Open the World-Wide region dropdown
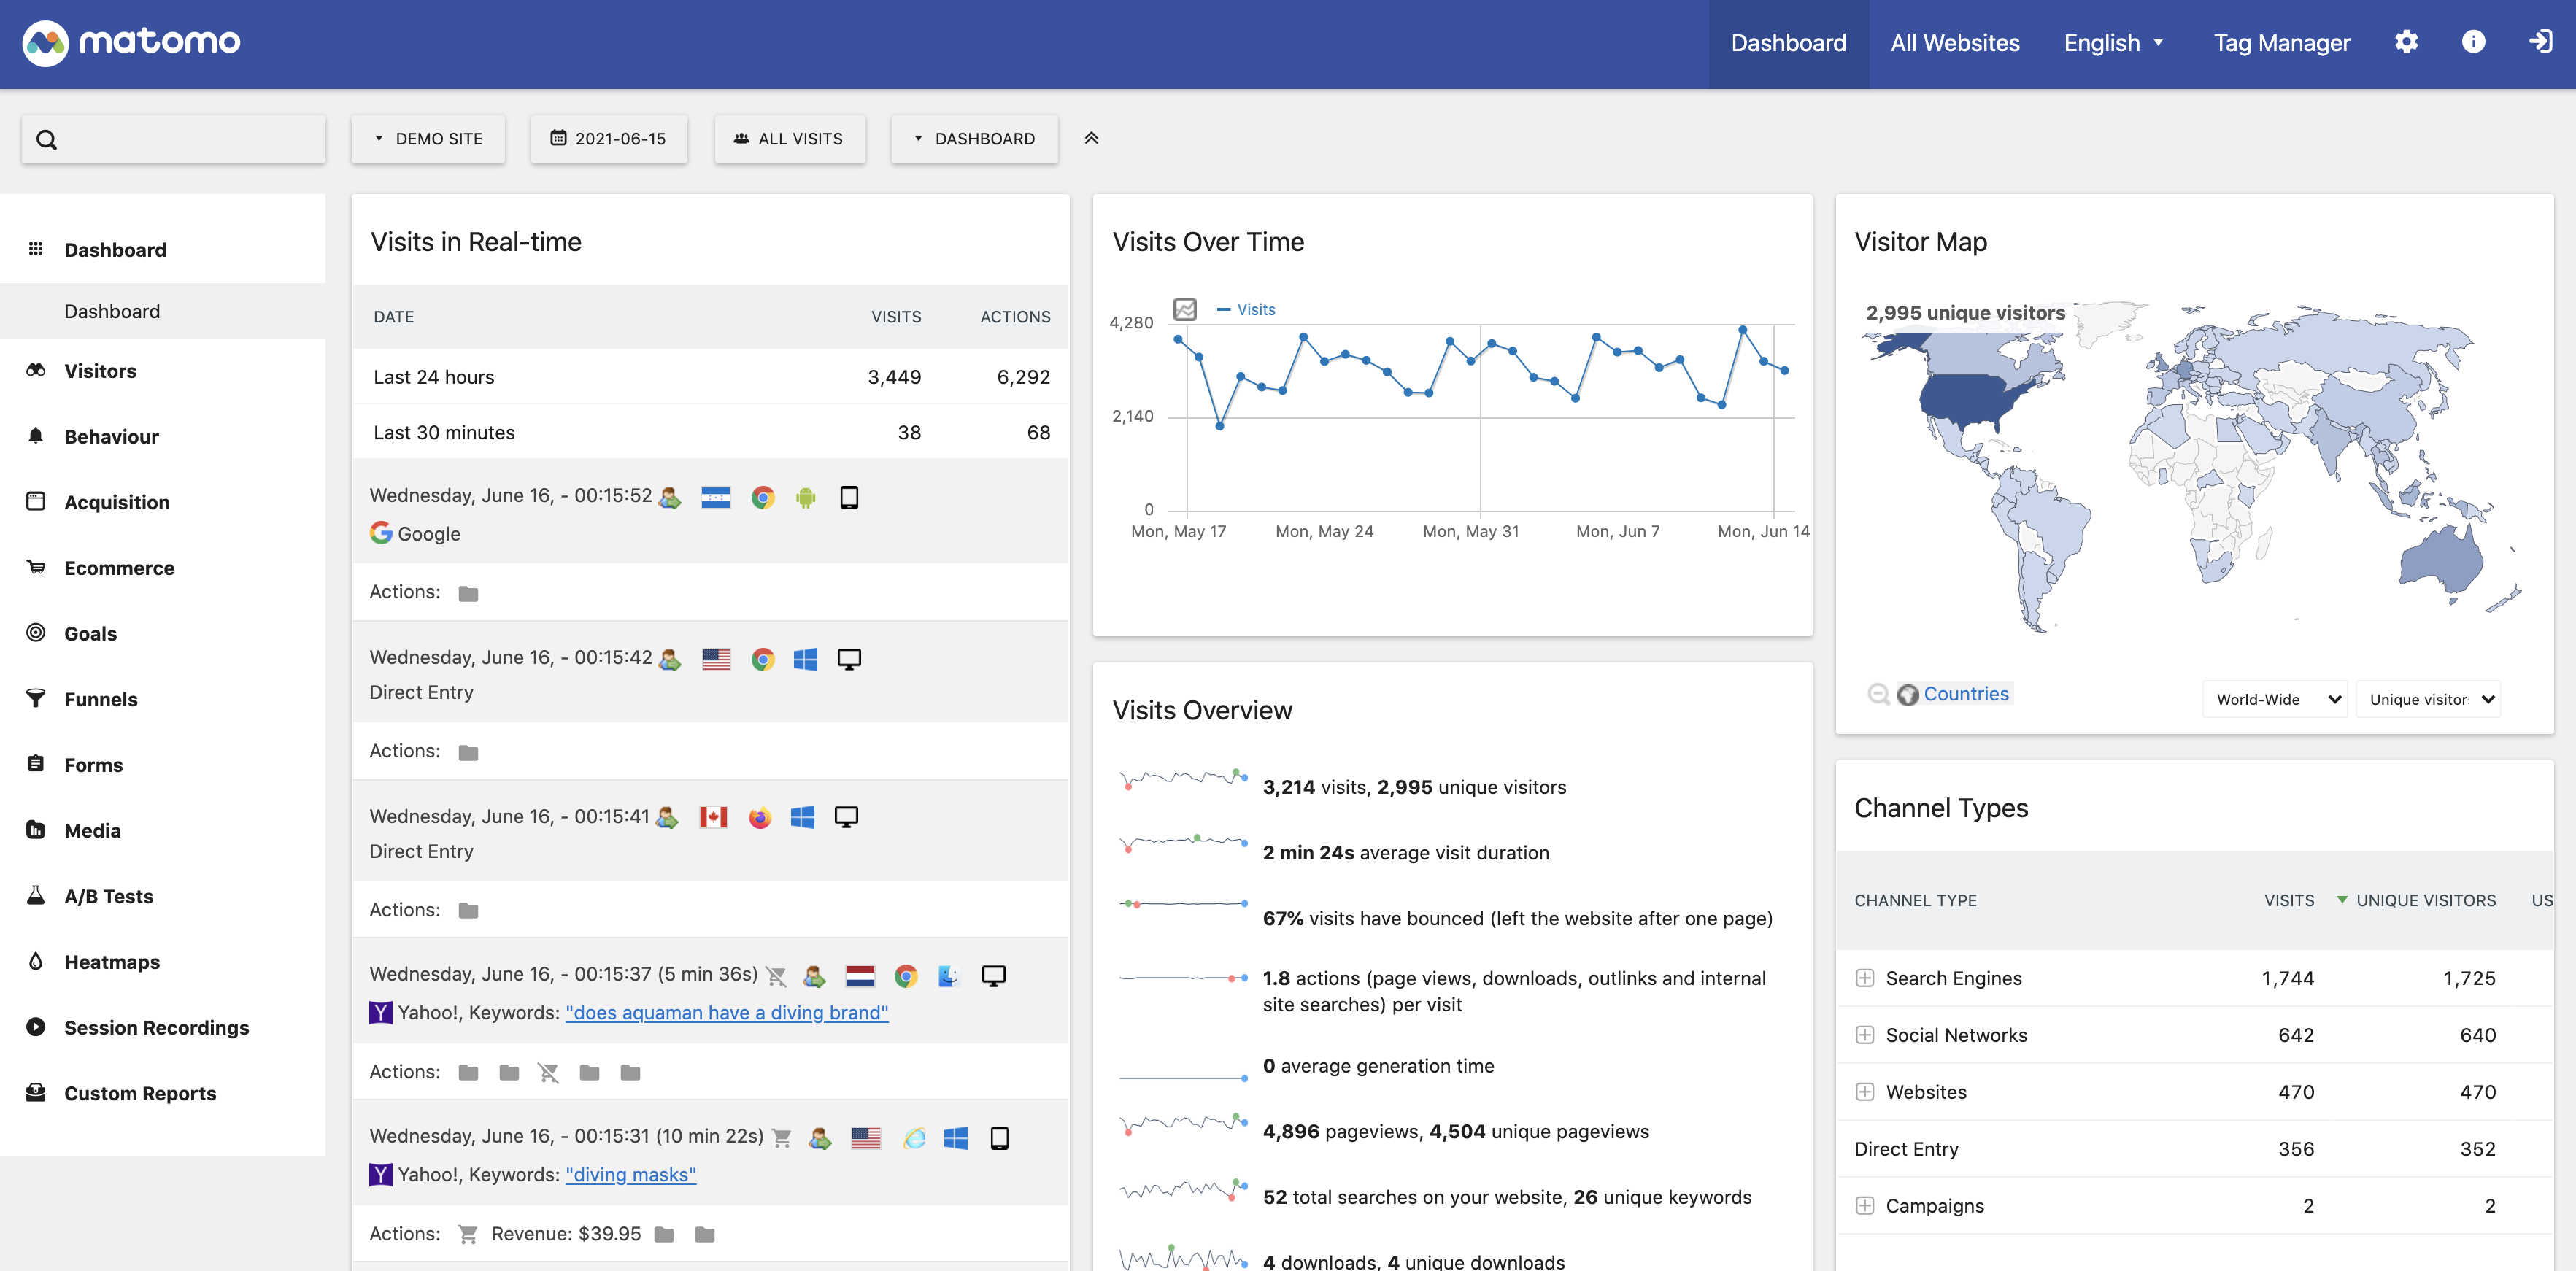Viewport: 2576px width, 1271px height. point(2274,699)
